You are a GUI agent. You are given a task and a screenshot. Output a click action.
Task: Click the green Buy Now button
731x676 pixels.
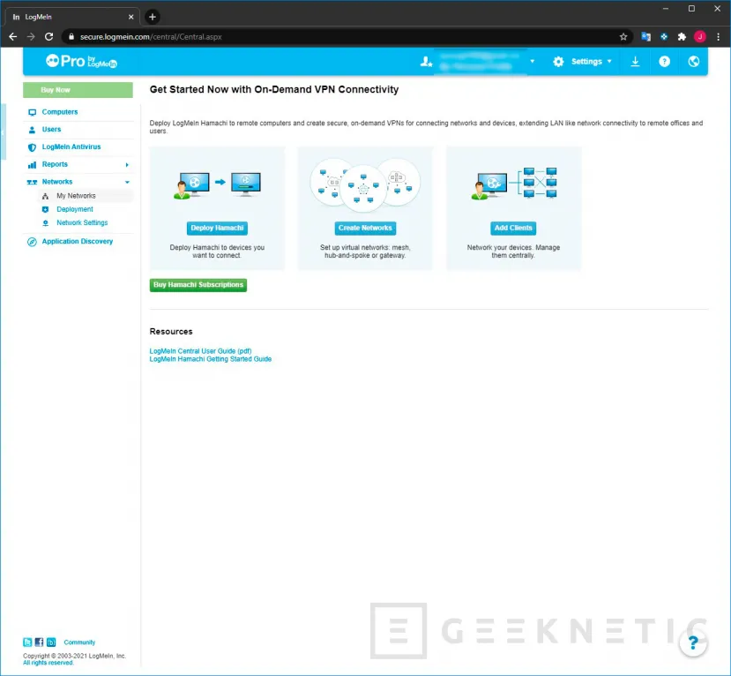[x=78, y=90]
